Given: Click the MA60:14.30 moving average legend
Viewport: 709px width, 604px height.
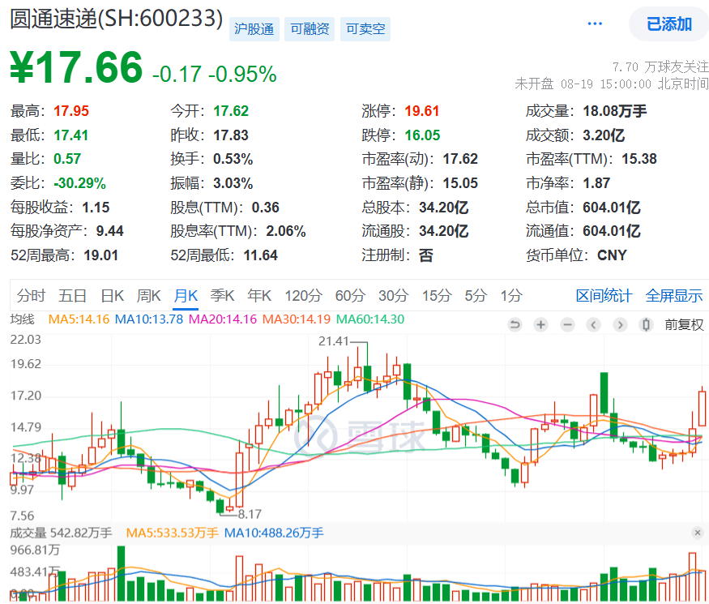Looking at the screenshot, I should [370, 319].
